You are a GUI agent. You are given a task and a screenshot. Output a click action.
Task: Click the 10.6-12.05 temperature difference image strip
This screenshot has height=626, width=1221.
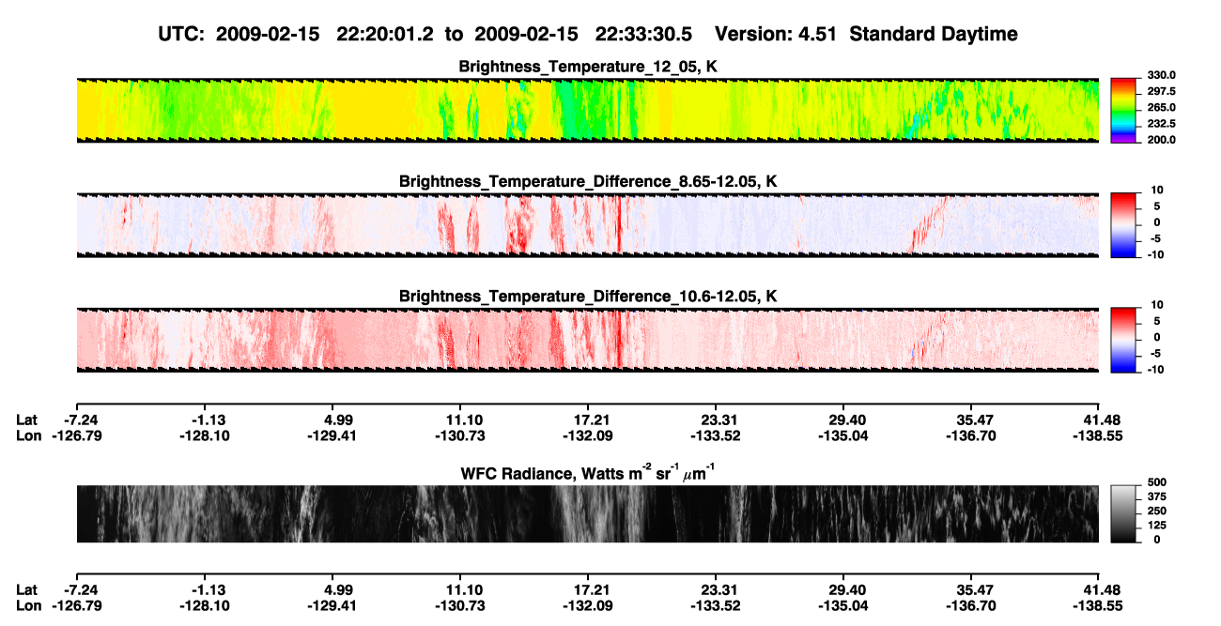[587, 340]
